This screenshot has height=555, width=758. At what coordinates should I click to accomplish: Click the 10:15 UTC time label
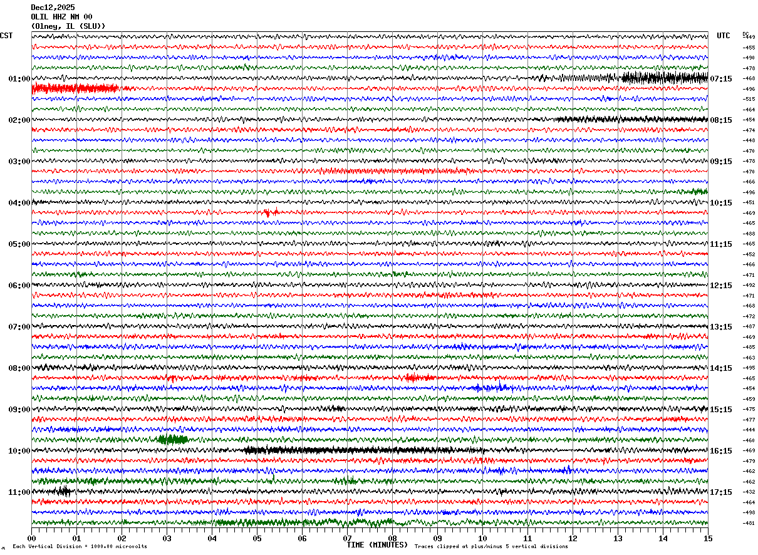[721, 203]
